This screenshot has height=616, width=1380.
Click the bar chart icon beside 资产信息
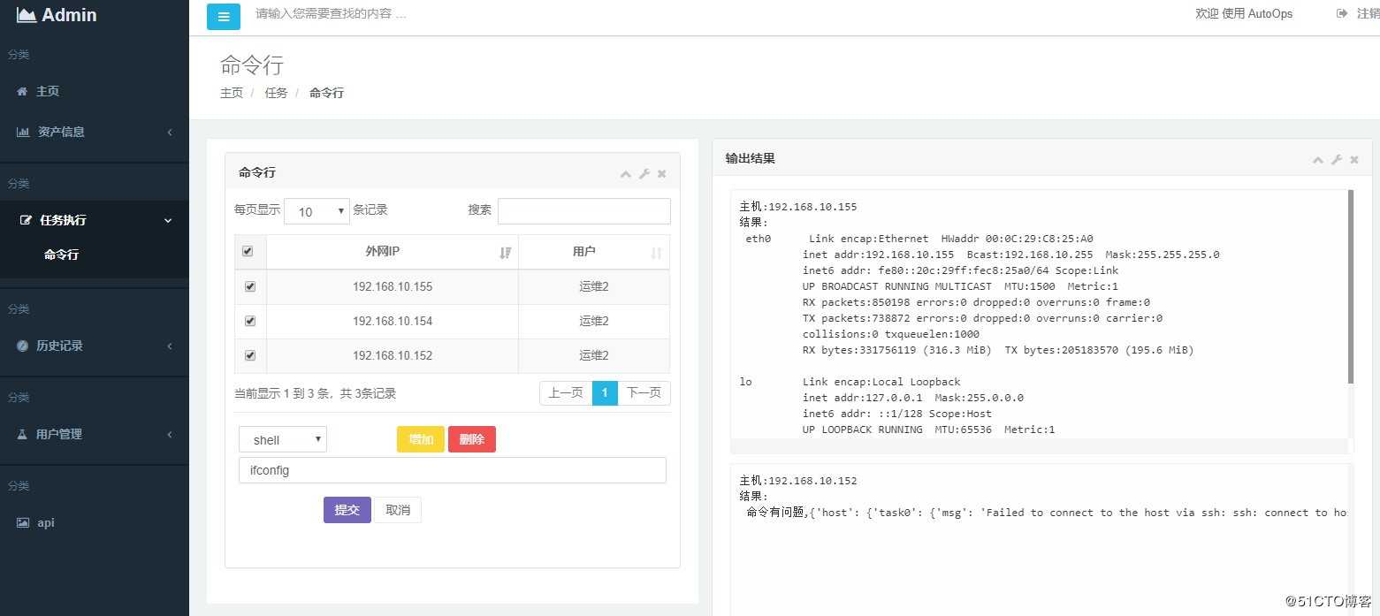pyautogui.click(x=23, y=132)
